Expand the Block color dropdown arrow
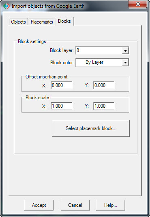This screenshot has width=150, height=217. click(125, 63)
